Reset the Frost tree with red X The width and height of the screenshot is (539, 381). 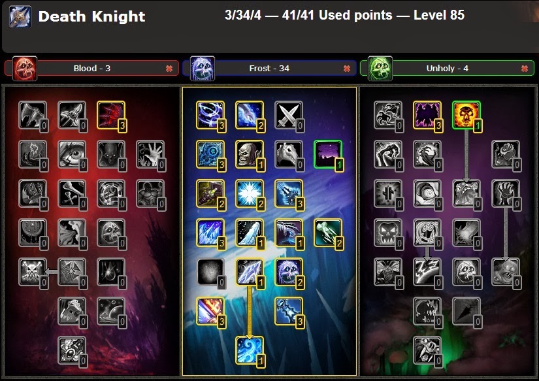click(x=347, y=69)
